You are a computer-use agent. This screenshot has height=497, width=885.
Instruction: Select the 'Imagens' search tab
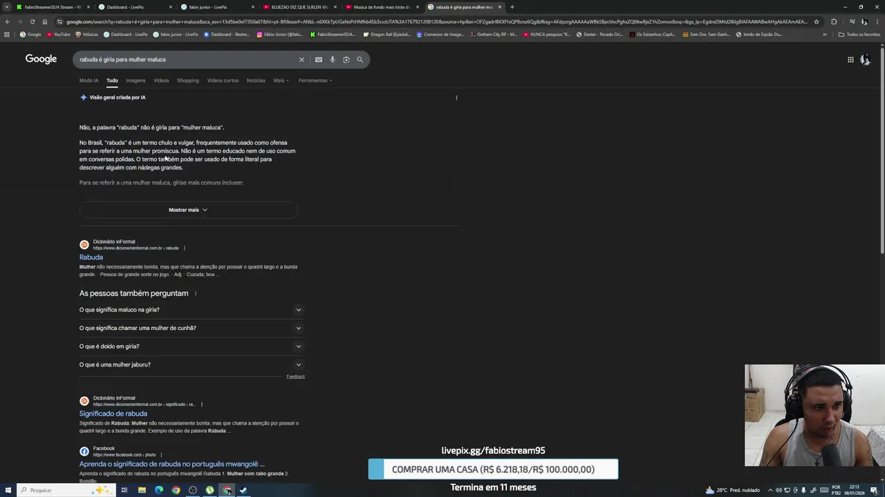(x=136, y=80)
